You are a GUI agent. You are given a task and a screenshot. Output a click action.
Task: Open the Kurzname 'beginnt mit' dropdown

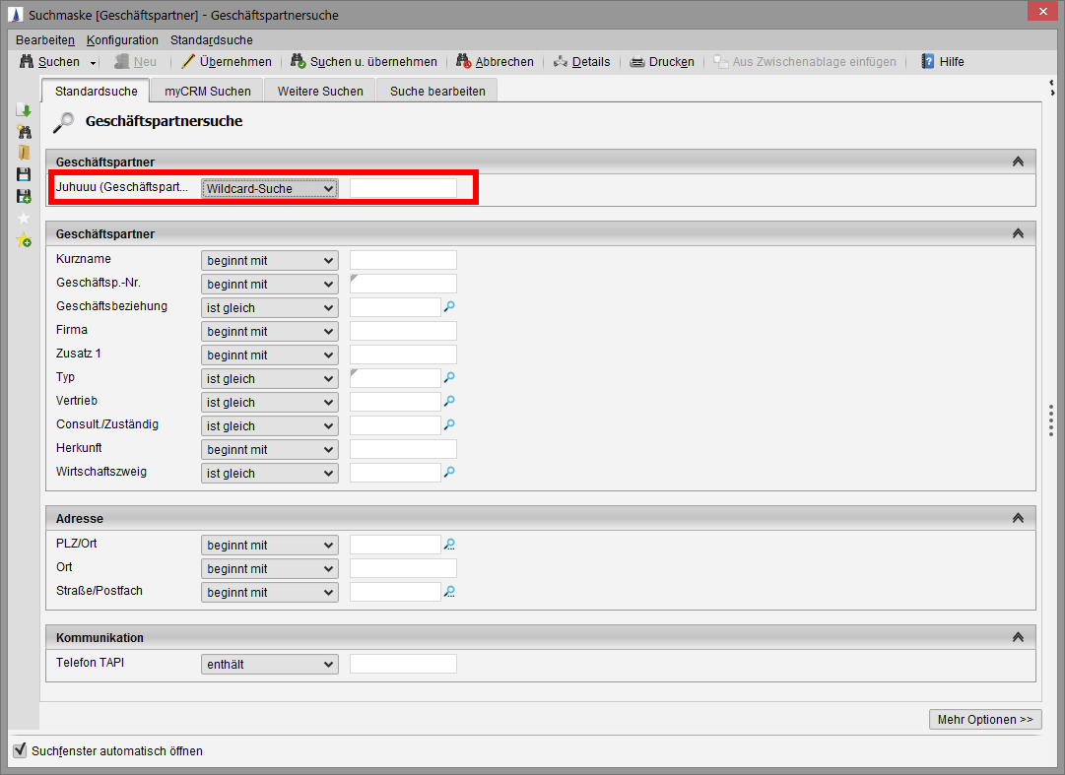click(x=270, y=261)
